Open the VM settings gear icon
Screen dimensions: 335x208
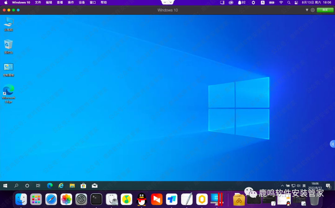point(313,10)
